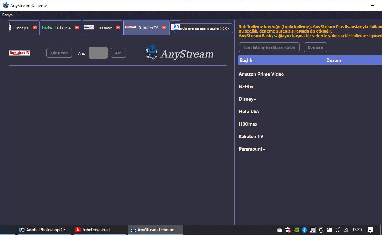Click the AnyStream title bar app icon

(x=6, y=5)
